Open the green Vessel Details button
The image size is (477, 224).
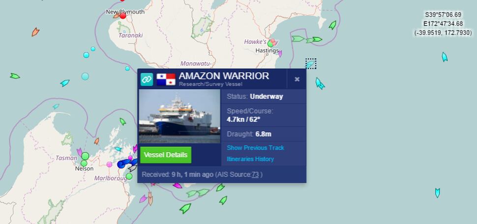166,155
